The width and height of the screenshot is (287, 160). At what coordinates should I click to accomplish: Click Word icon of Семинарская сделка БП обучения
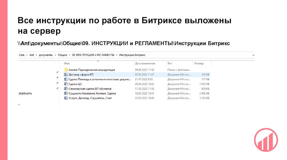click(x=66, y=89)
